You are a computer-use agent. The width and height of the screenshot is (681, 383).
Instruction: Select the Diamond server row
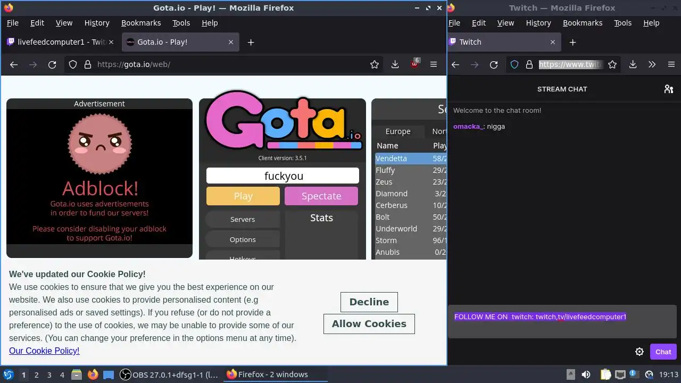tap(411, 194)
